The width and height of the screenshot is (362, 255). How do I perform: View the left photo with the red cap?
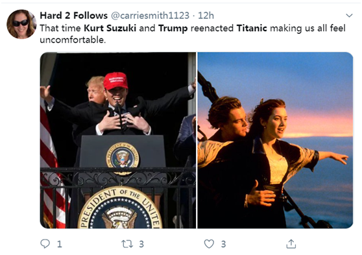[x=118, y=140]
